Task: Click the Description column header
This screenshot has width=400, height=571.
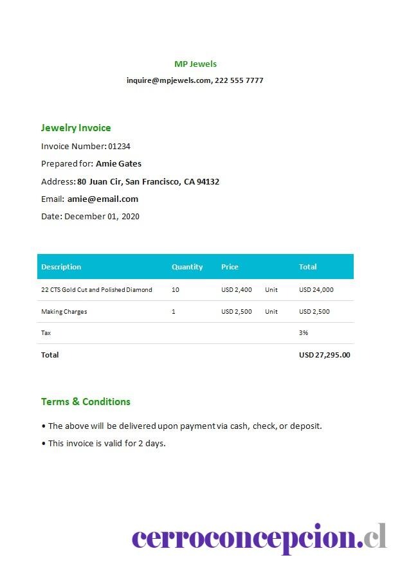Action: [61, 267]
